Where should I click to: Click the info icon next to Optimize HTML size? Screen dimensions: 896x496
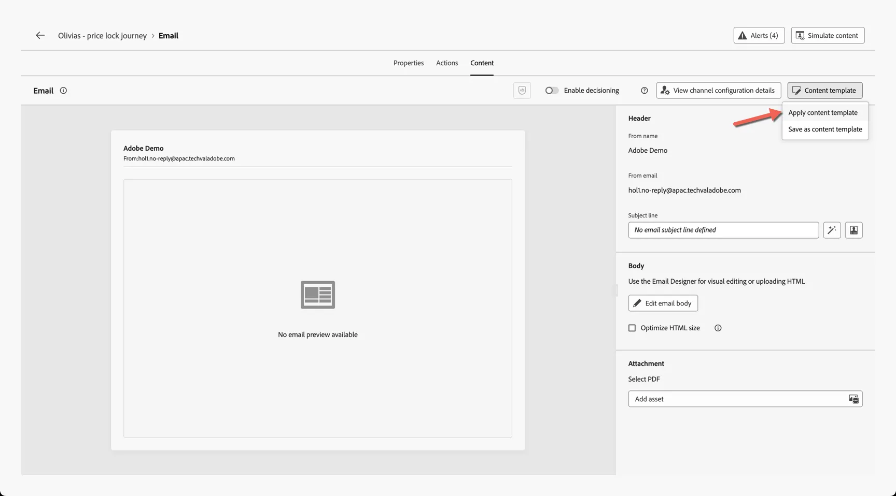[x=718, y=328]
